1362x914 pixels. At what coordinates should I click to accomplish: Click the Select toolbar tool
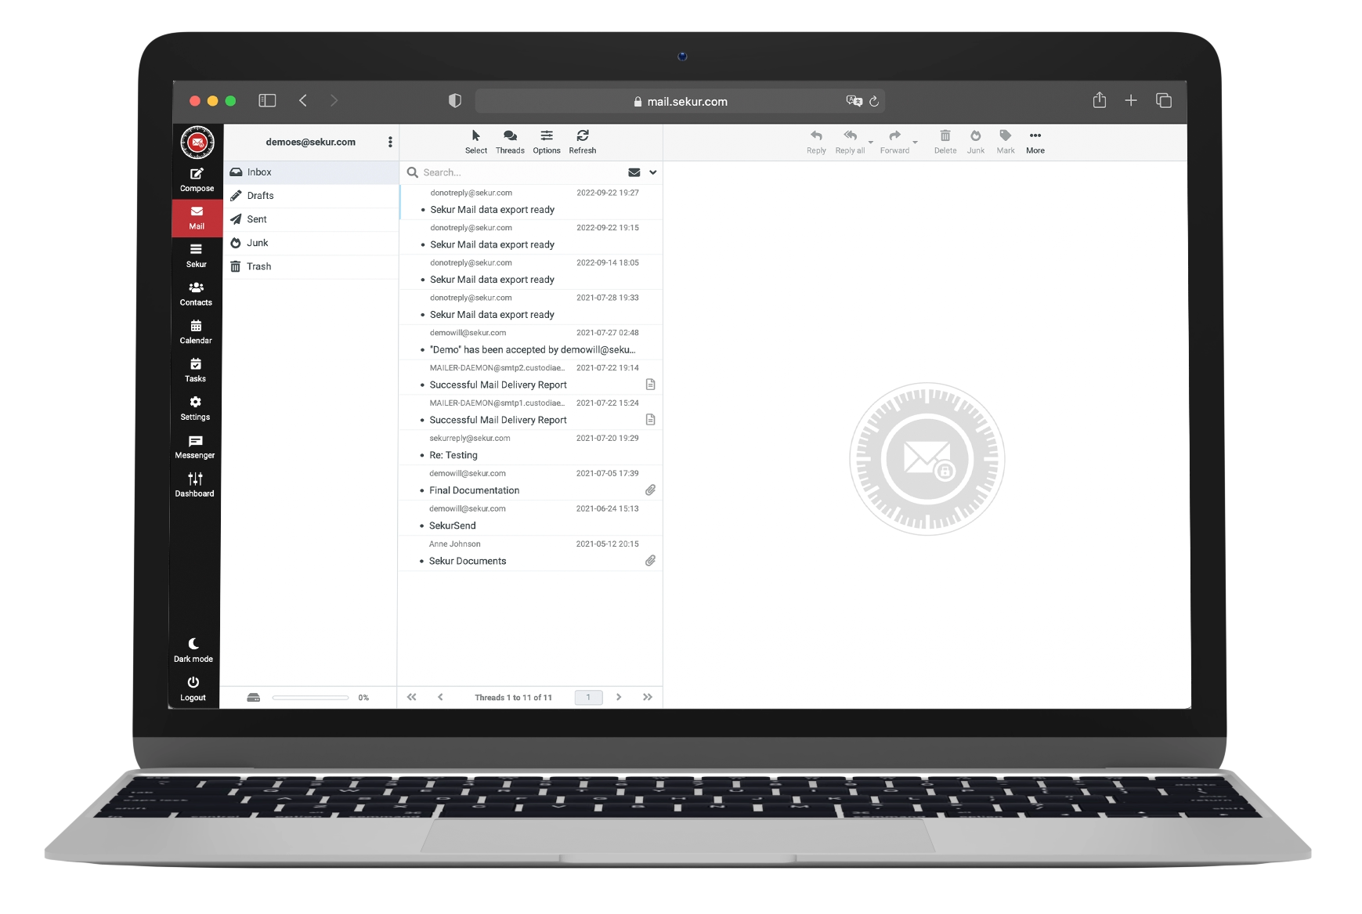(x=476, y=142)
